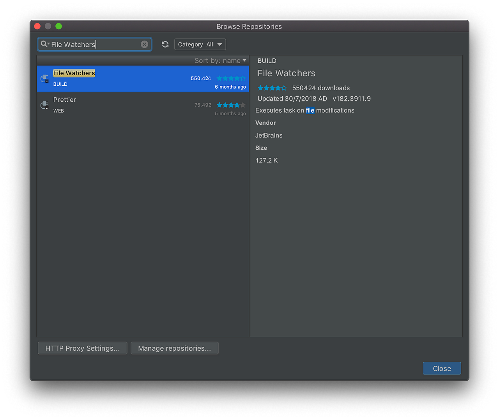Click the '5 months ago' text
This screenshot has width=499, height=420.
click(x=230, y=113)
